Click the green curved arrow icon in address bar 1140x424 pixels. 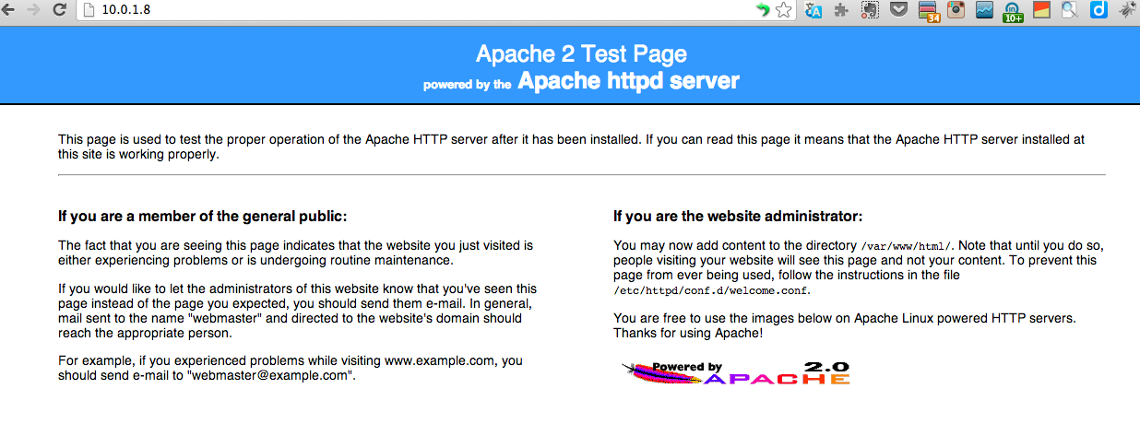(762, 10)
